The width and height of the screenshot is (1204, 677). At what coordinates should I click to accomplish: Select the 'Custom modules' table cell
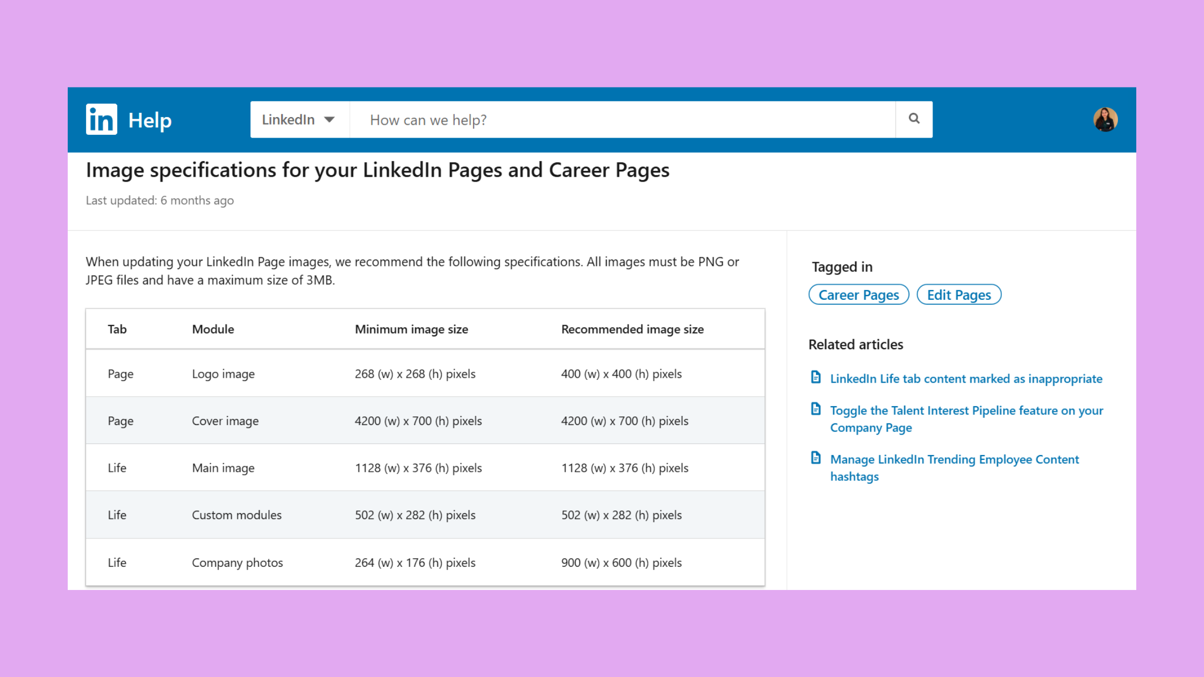pos(236,515)
